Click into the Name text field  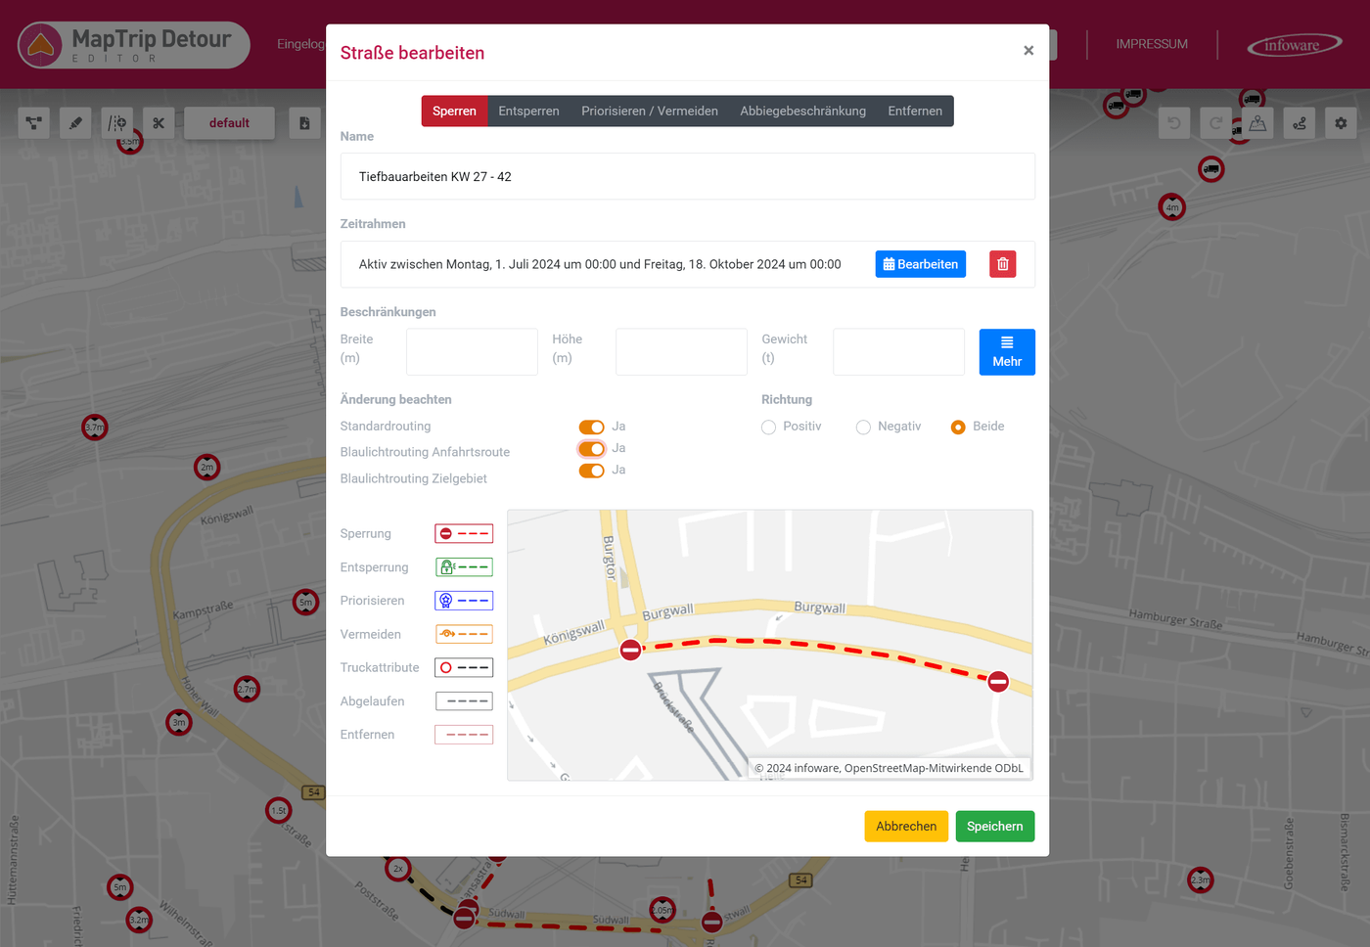coord(688,177)
